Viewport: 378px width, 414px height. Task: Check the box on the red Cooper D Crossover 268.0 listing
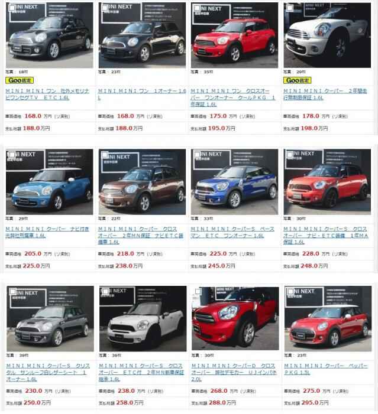point(198,291)
